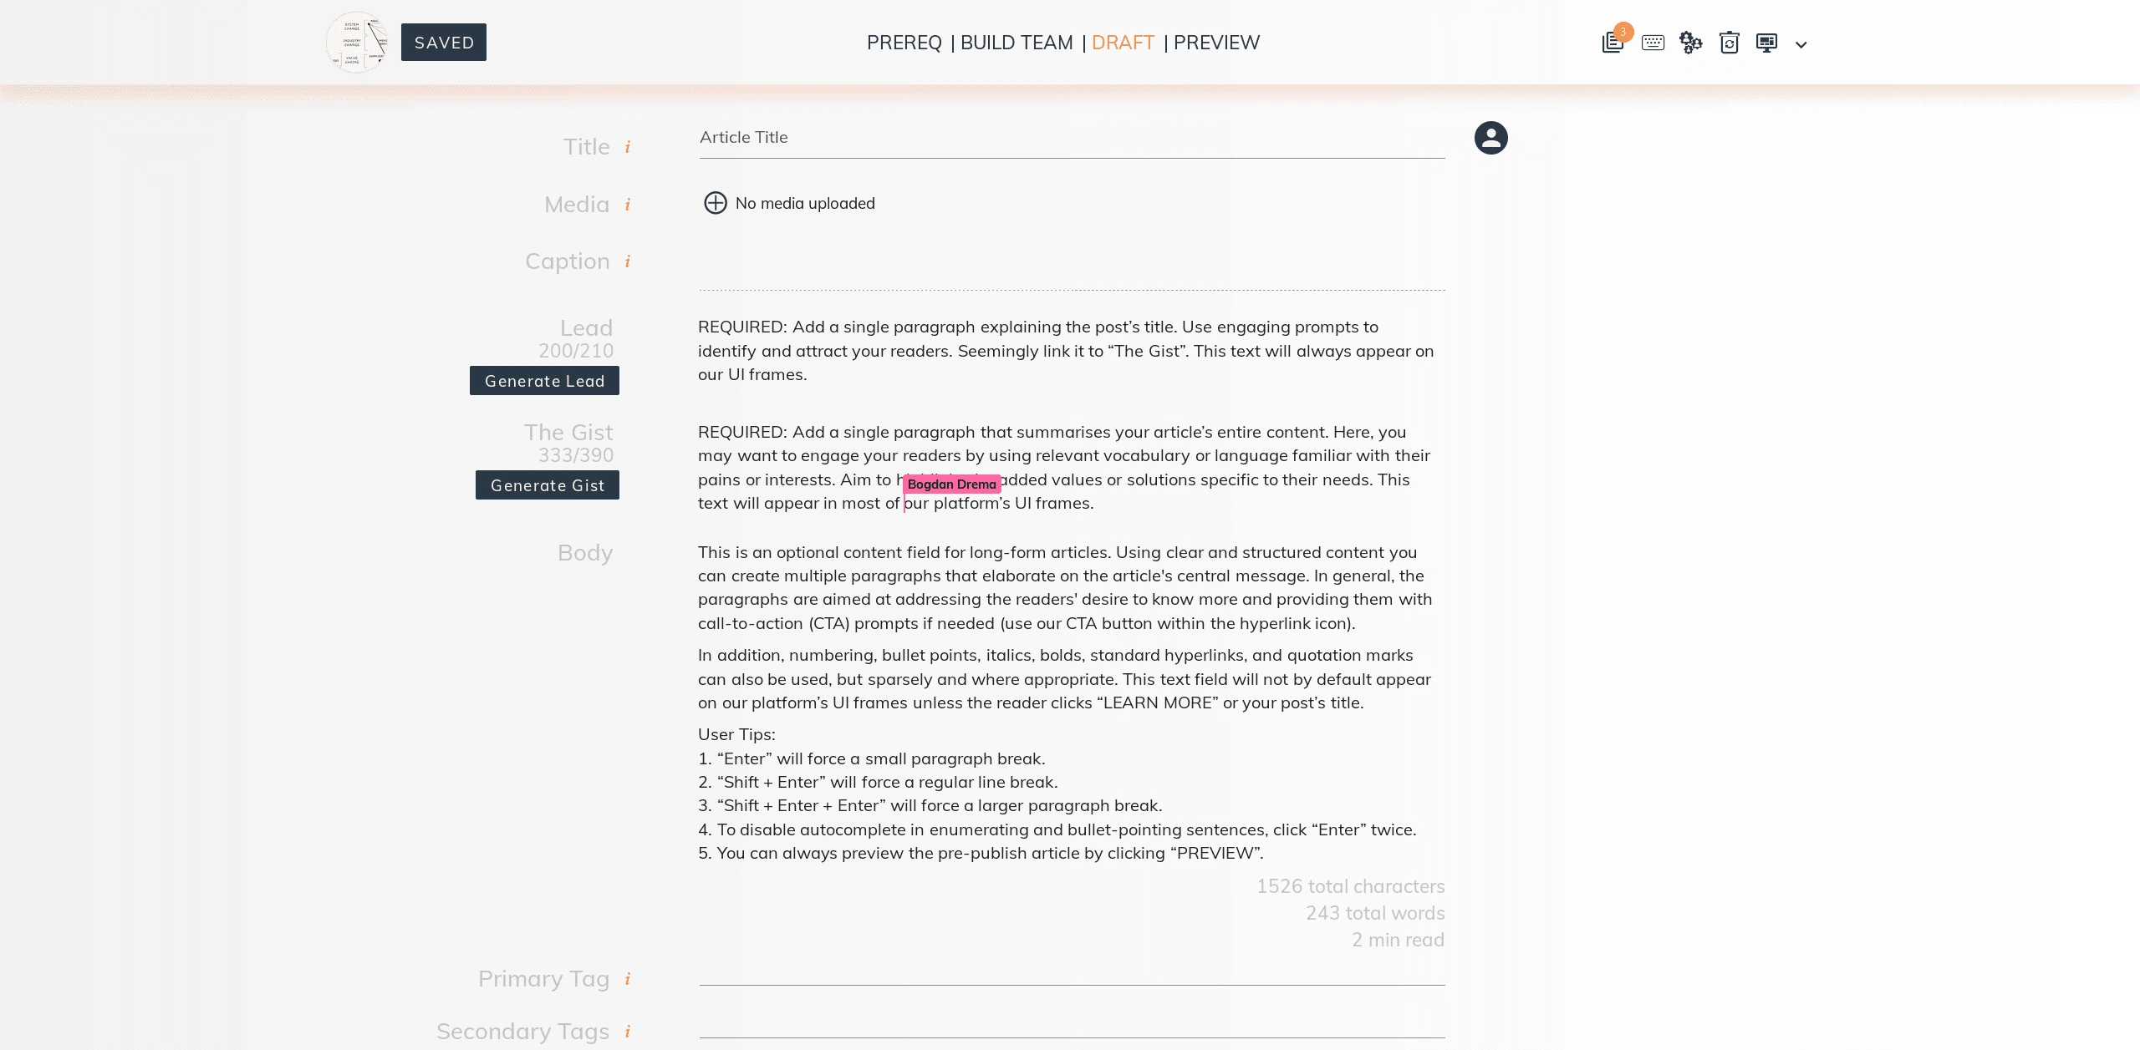
Task: Click the Article Title input field
Action: (x=1072, y=136)
